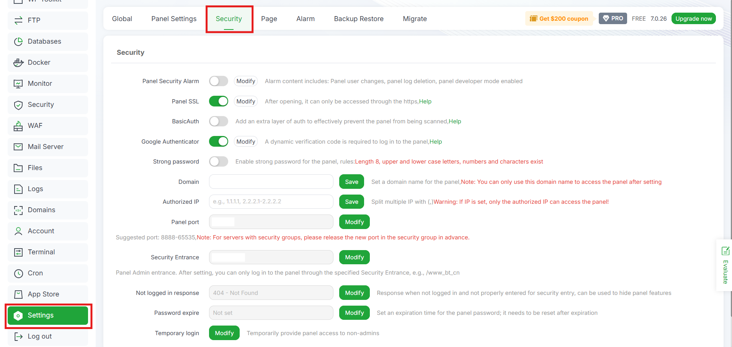Click the Upgrade now button

click(694, 18)
